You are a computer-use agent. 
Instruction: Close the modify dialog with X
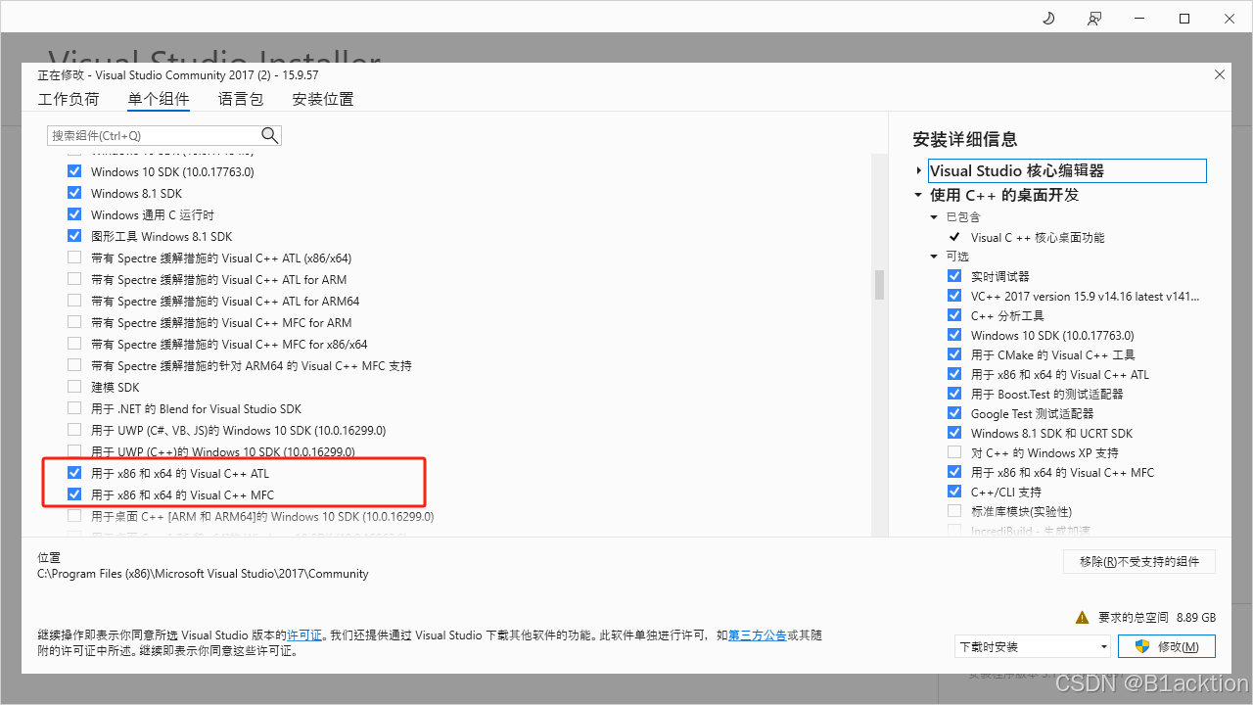[x=1219, y=74]
